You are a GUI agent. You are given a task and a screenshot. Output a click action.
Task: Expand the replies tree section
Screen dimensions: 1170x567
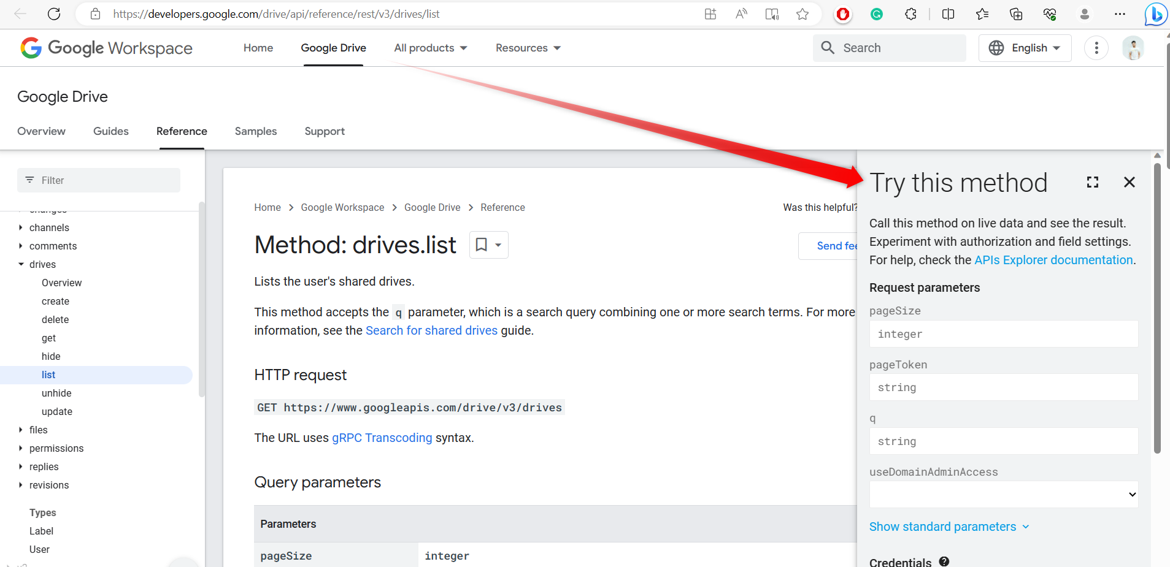21,466
